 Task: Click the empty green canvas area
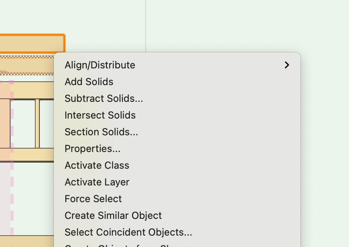point(247,23)
